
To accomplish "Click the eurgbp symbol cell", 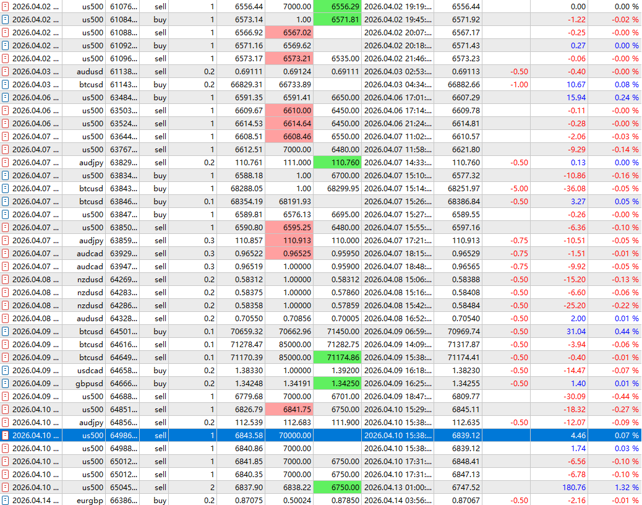I will click(x=83, y=500).
